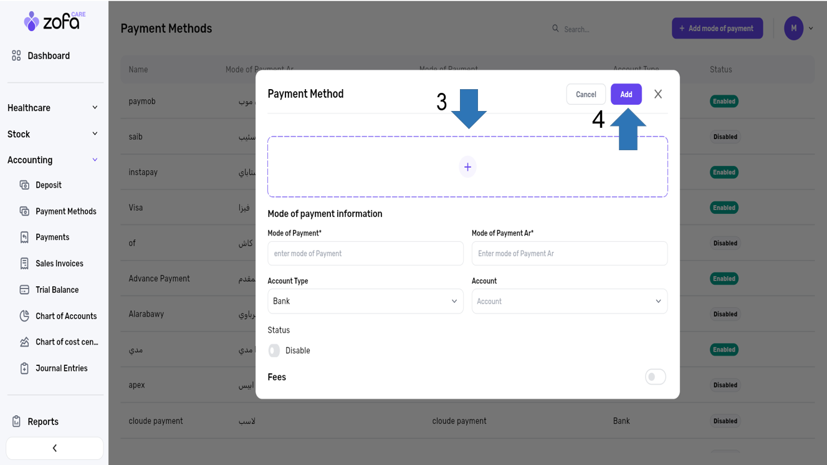Go to Payment Methods menu item

coord(65,211)
